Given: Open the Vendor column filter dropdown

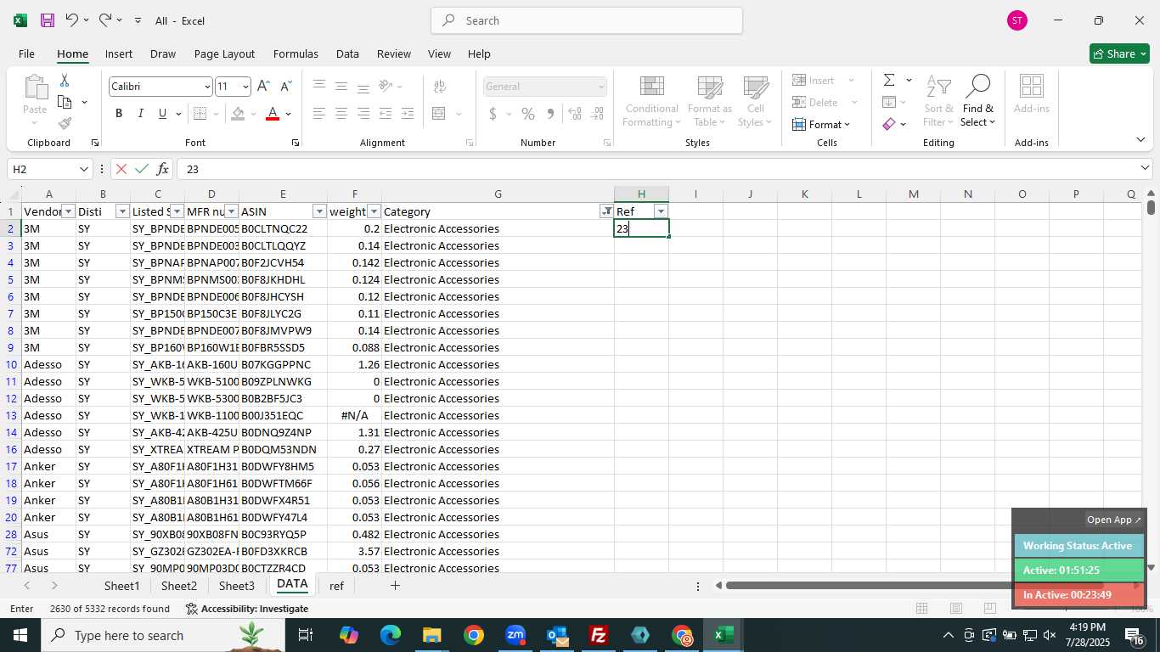Looking at the screenshot, I should [68, 211].
